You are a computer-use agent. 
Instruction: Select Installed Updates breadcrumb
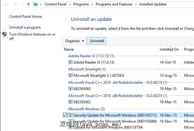(153, 4)
